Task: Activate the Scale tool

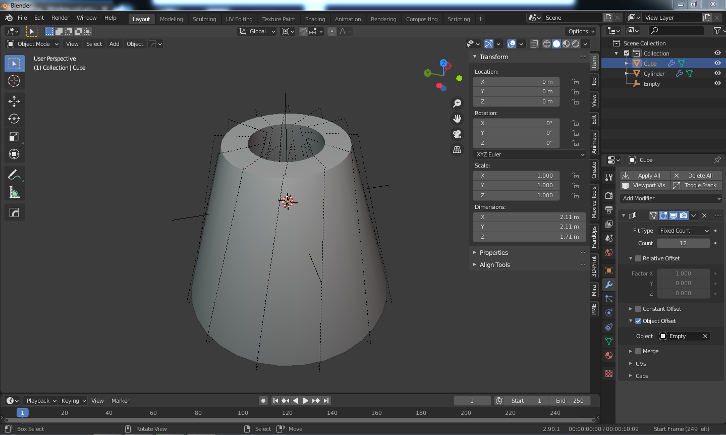Action: [14, 137]
